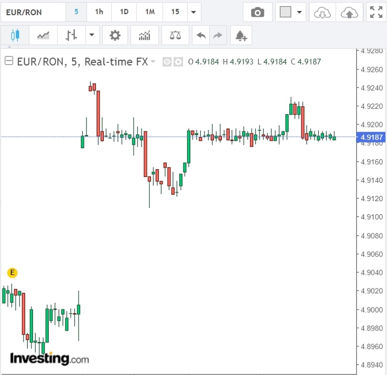Screen dimensions: 387x375
Task: Take a chart snapshot with camera icon
Action: click(x=257, y=12)
